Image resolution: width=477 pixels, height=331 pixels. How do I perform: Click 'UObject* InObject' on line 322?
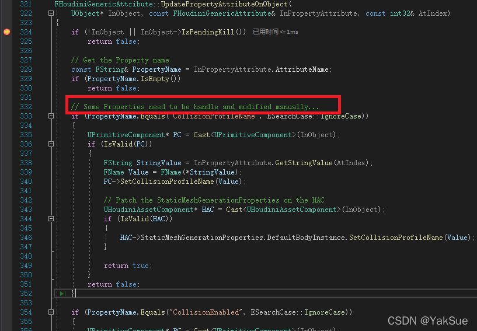pyautogui.click(x=106, y=13)
